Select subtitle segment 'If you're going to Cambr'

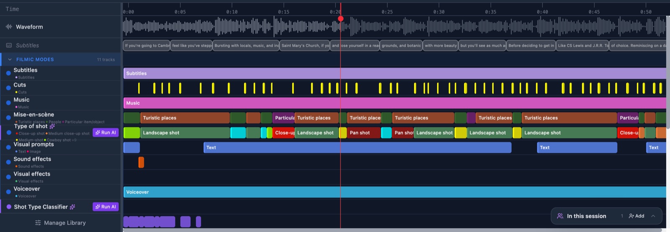[x=147, y=46]
